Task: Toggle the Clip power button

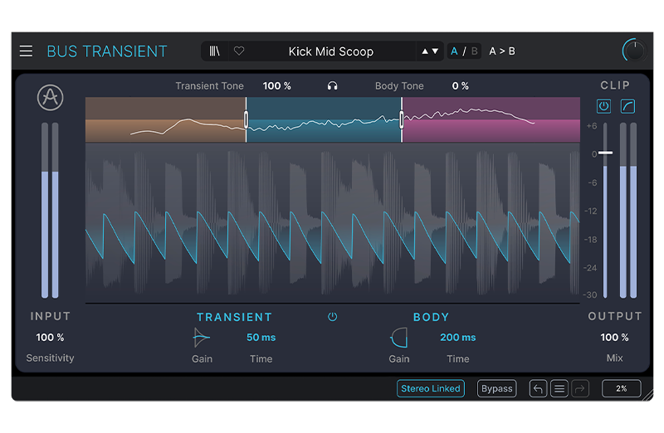Action: pyautogui.click(x=604, y=106)
